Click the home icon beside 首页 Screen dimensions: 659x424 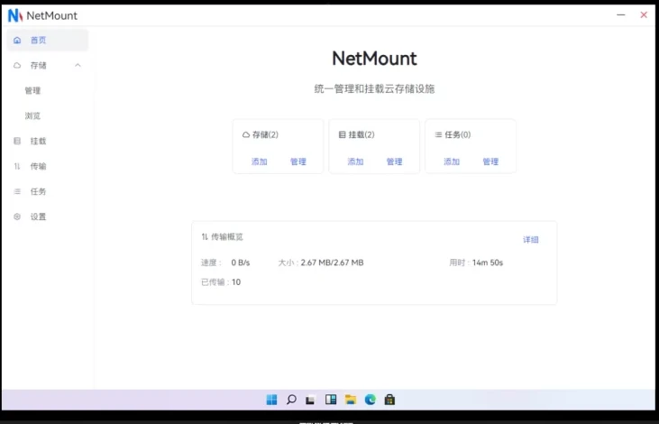pyautogui.click(x=17, y=41)
